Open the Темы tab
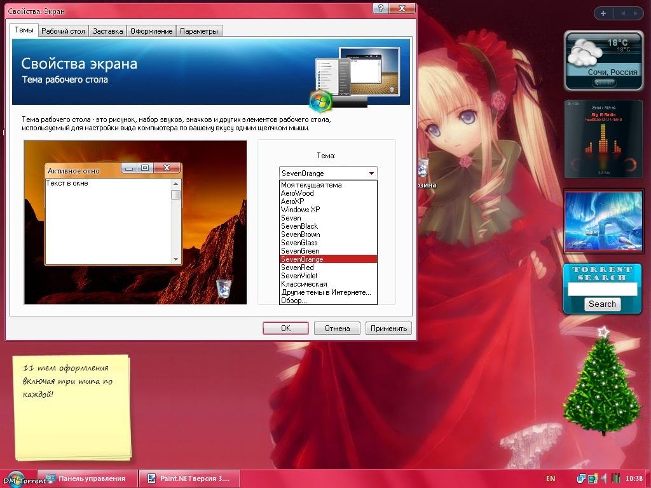This screenshot has height=488, width=651. pos(24,30)
